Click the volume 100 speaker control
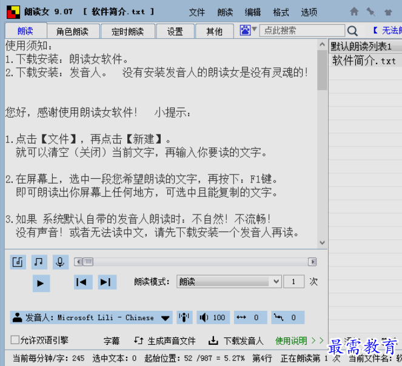 [213, 318]
